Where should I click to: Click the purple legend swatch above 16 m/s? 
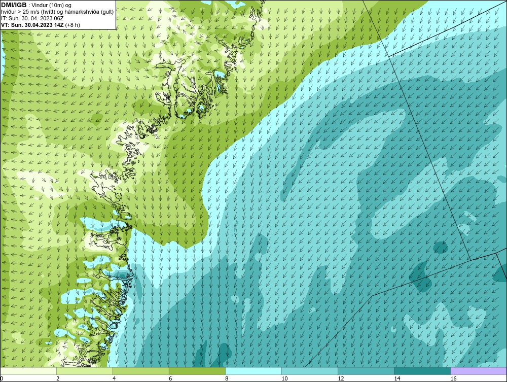479,371
